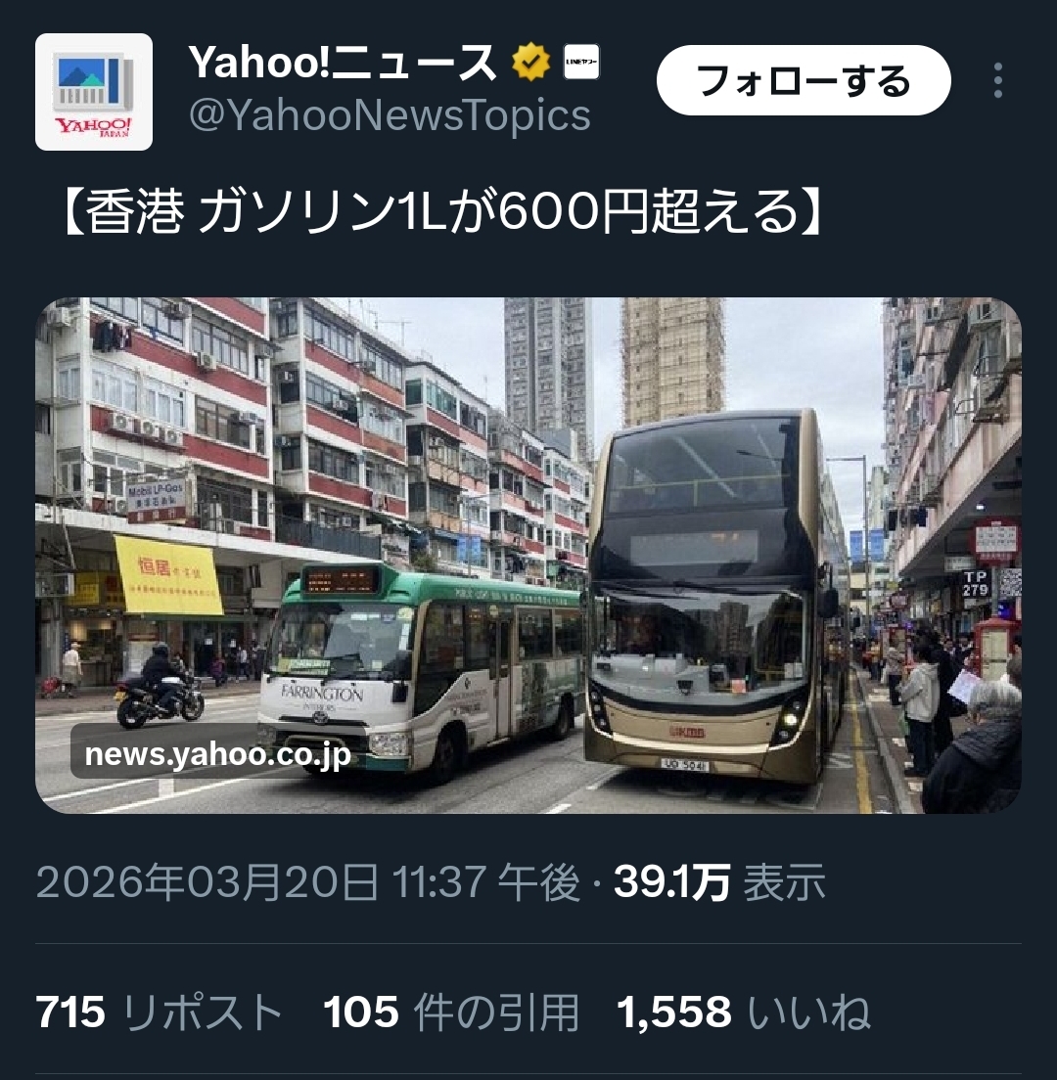The image size is (1057, 1080).
Task: Open the Yahoo! Japan profile avatar
Action: 94,92
